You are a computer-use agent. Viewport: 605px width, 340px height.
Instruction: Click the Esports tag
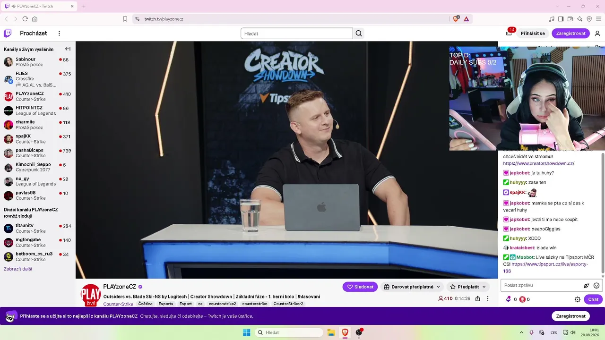(166, 304)
